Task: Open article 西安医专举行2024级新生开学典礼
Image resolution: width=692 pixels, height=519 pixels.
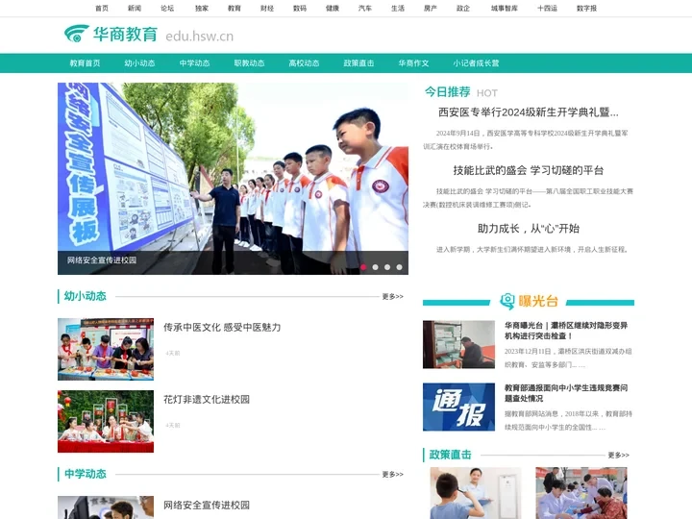Action: 529,112
